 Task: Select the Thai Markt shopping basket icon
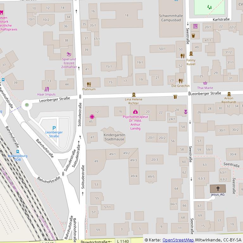[x=205, y=83]
